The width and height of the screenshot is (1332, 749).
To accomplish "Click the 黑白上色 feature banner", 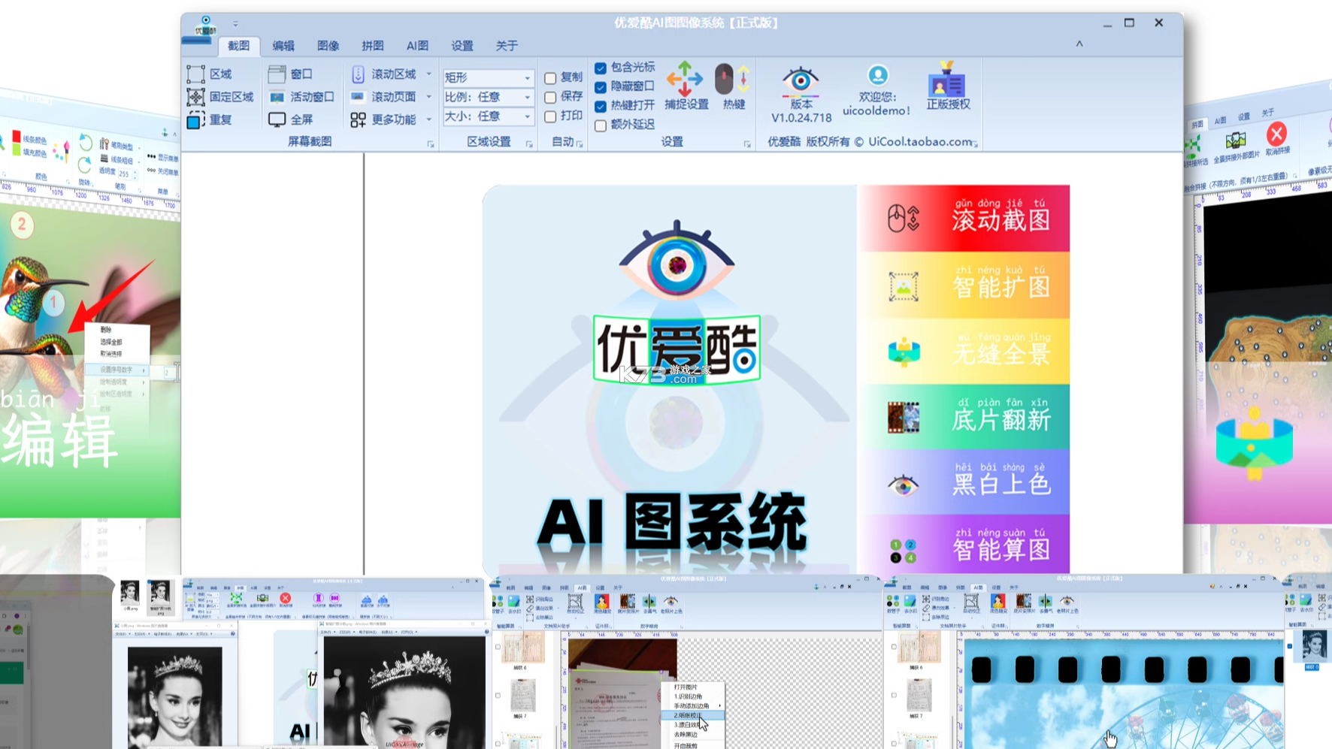I will (964, 483).
